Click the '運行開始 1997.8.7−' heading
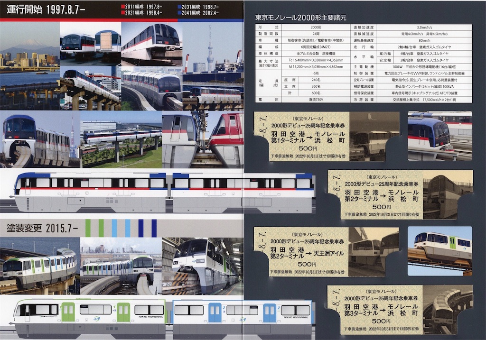 [x=46, y=9]
